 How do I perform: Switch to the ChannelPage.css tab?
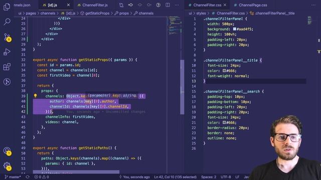pos(250,5)
